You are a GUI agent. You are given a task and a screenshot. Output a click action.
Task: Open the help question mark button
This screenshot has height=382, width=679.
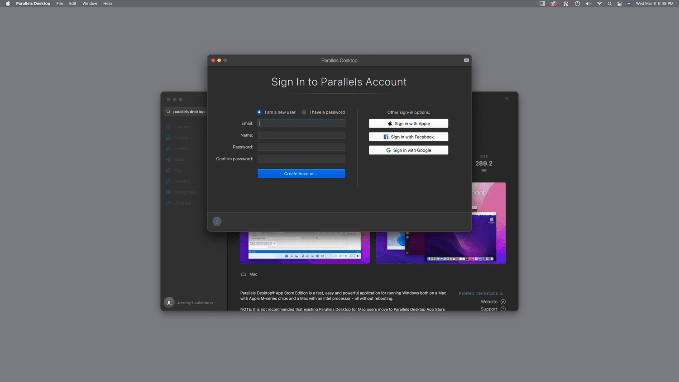coord(217,221)
